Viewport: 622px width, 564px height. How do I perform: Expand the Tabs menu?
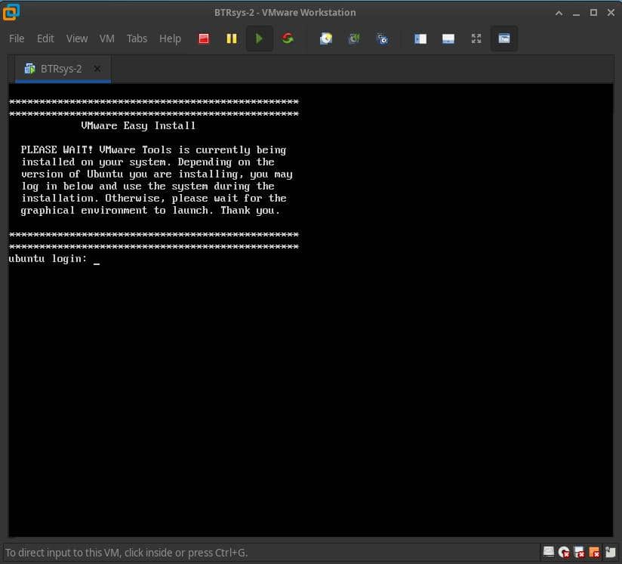[x=137, y=39]
